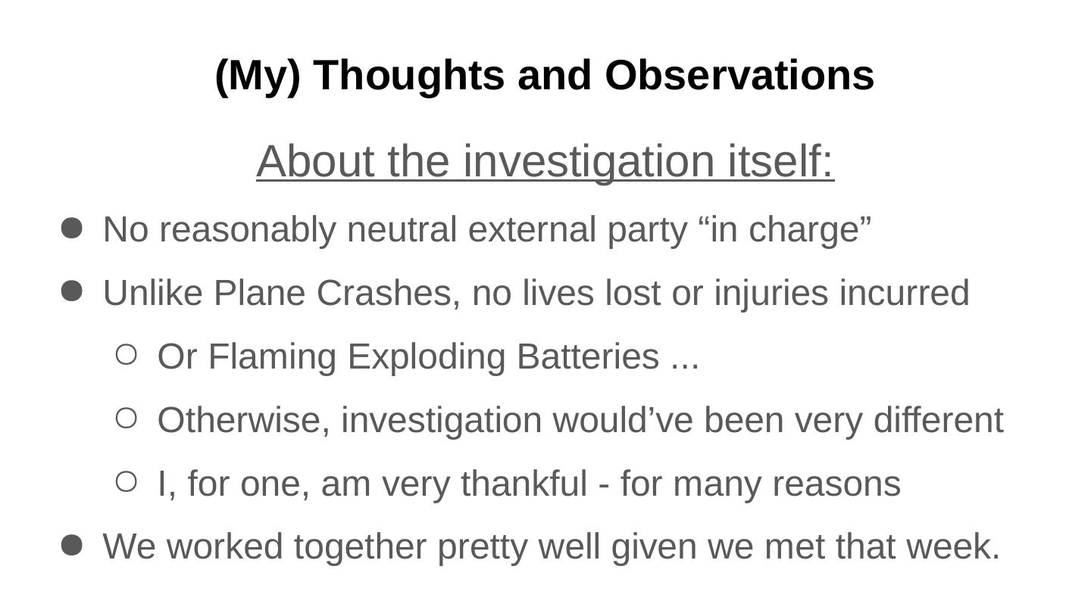
Task: Click the line "Otherwise, investigation would've been very different"
Action: coord(580,420)
